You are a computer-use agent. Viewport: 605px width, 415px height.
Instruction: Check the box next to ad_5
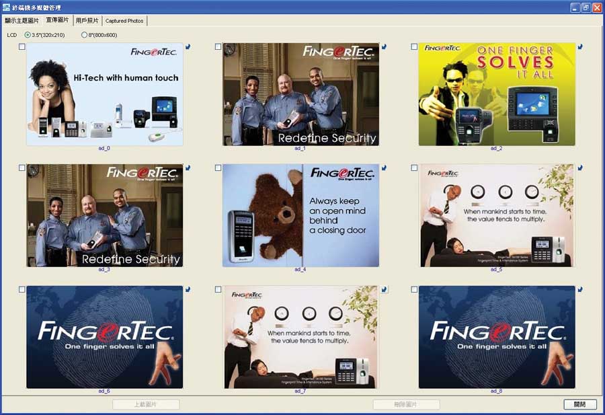(x=414, y=168)
